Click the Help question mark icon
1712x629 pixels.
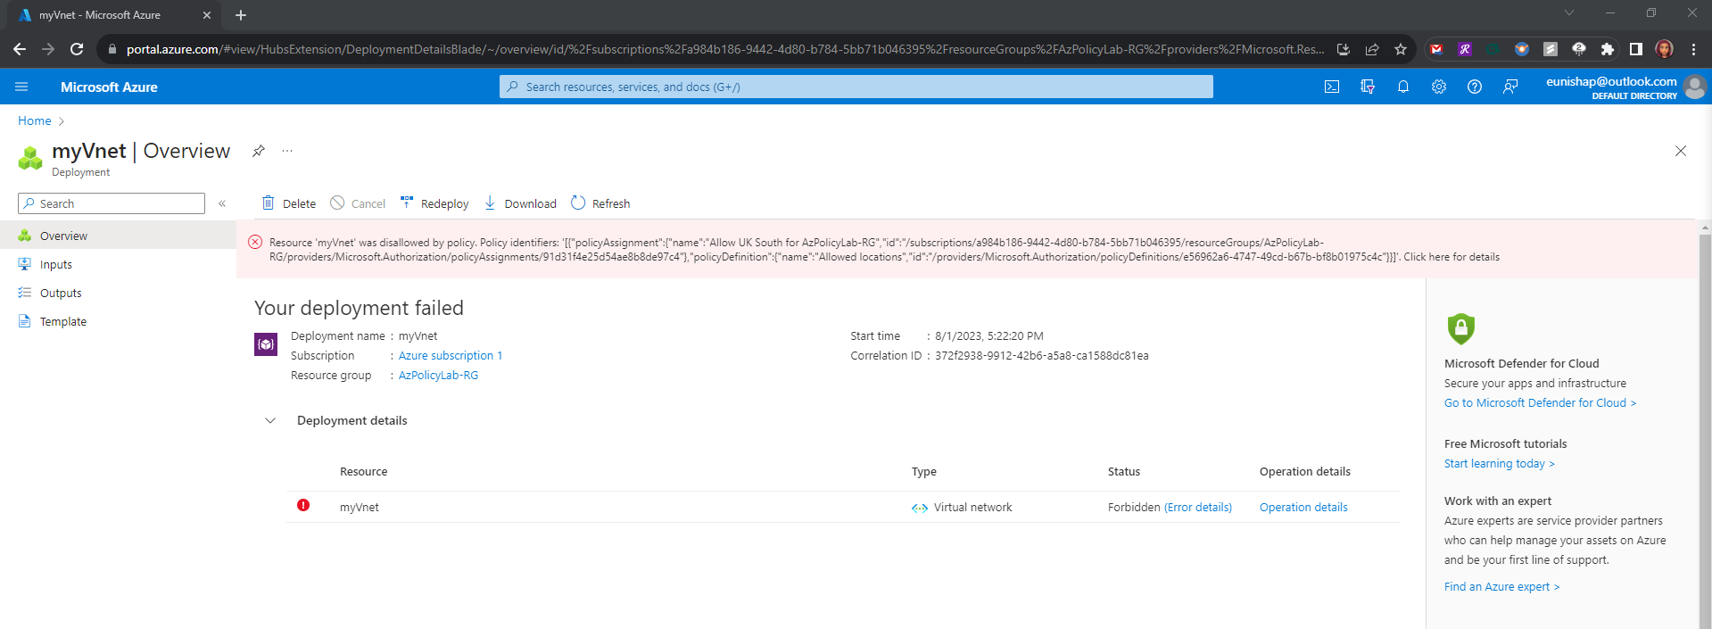1474,87
